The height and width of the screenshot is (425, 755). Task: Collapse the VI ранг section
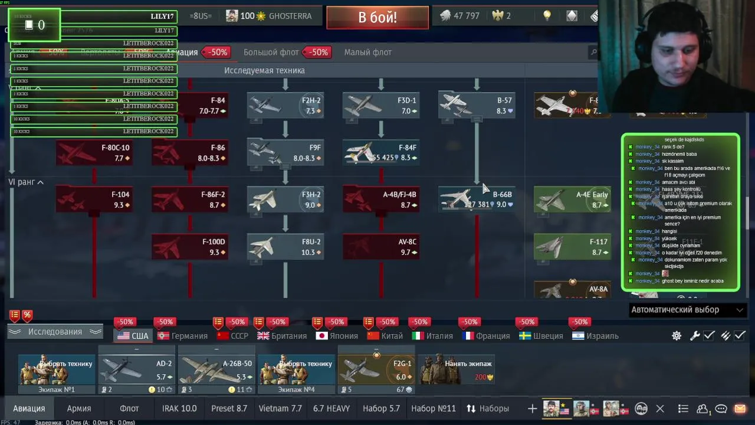click(x=26, y=182)
